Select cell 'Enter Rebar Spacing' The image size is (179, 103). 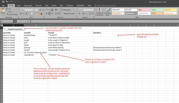point(70,48)
